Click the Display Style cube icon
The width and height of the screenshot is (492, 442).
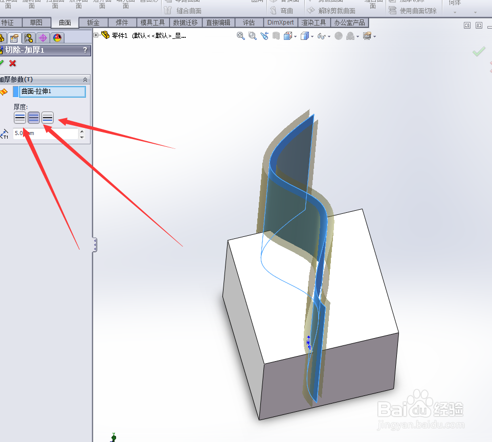pos(305,36)
